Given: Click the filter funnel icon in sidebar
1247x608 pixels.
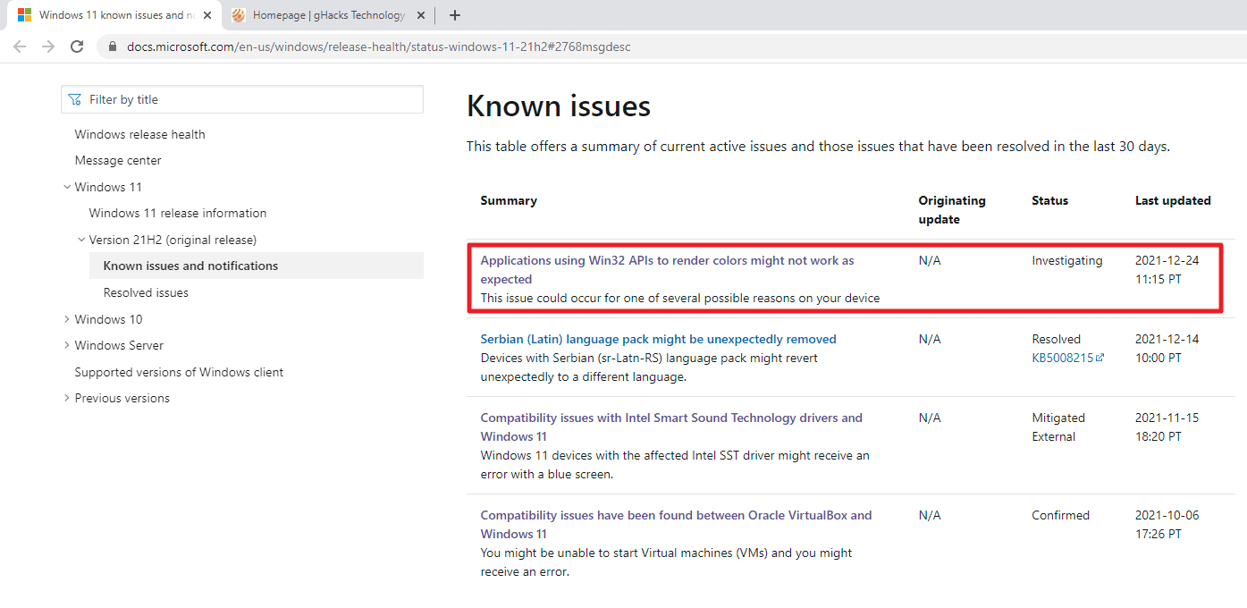Looking at the screenshot, I should pyautogui.click(x=75, y=99).
